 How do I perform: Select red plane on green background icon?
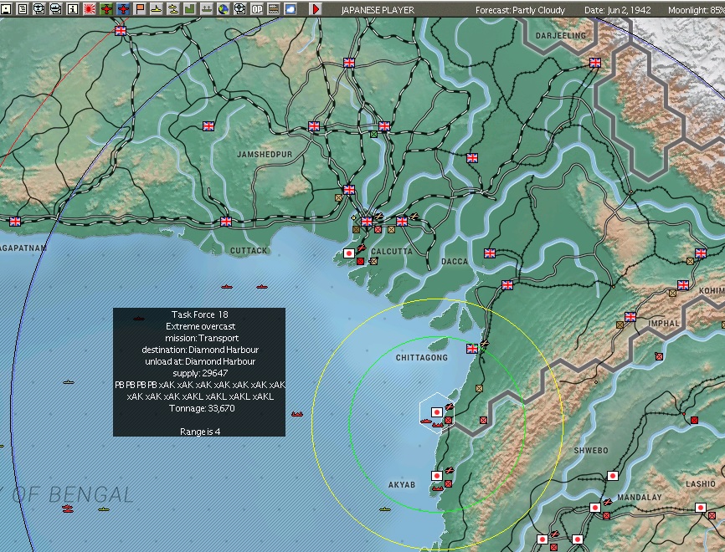click(x=105, y=8)
